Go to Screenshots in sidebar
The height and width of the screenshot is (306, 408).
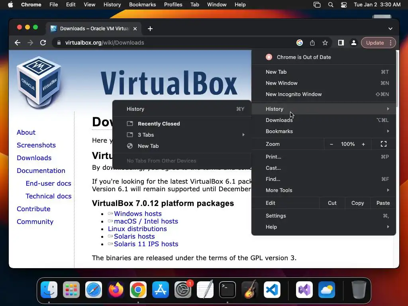pos(36,145)
